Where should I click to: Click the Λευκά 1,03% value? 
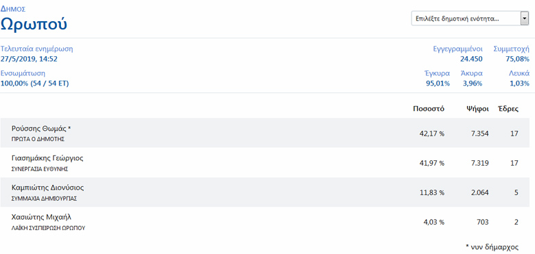[520, 84]
